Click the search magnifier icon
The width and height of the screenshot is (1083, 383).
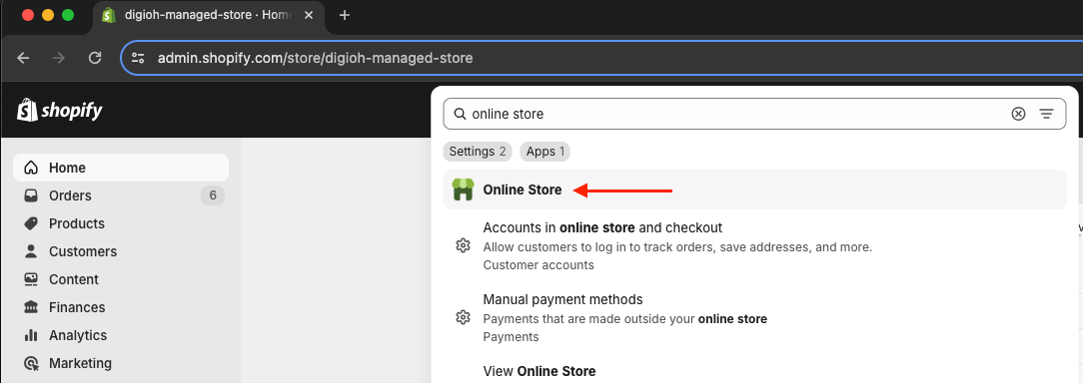[460, 114]
